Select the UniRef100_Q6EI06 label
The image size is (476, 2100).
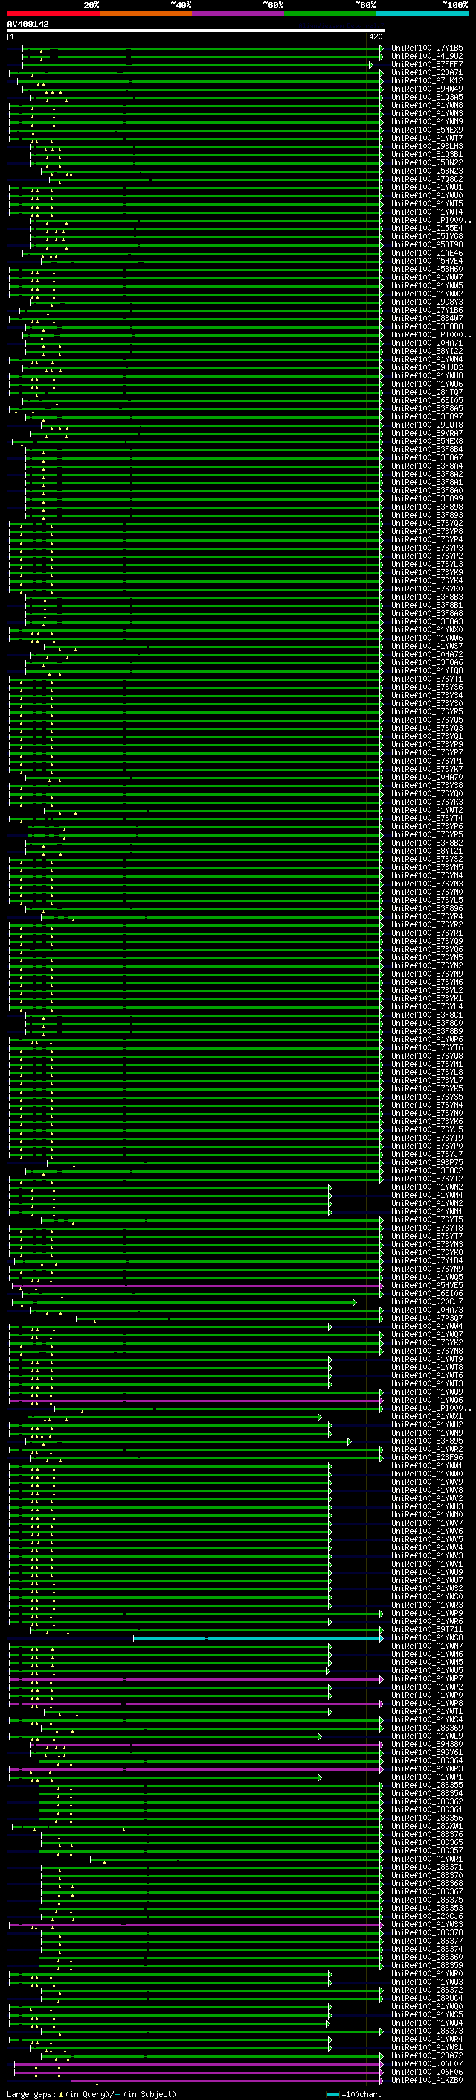(427, 1294)
